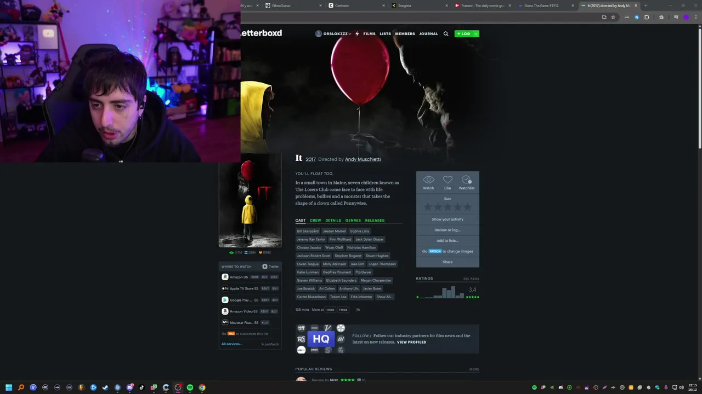702x394 pixels.
Task: Click the Google Play service icon
Action: point(225,300)
